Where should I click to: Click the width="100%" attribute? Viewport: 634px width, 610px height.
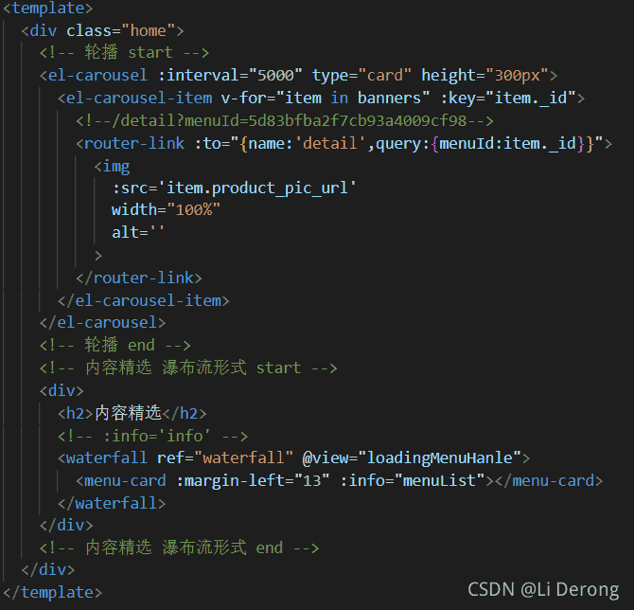pos(167,210)
